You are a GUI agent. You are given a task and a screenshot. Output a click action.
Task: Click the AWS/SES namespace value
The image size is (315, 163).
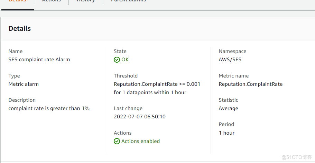click(230, 60)
